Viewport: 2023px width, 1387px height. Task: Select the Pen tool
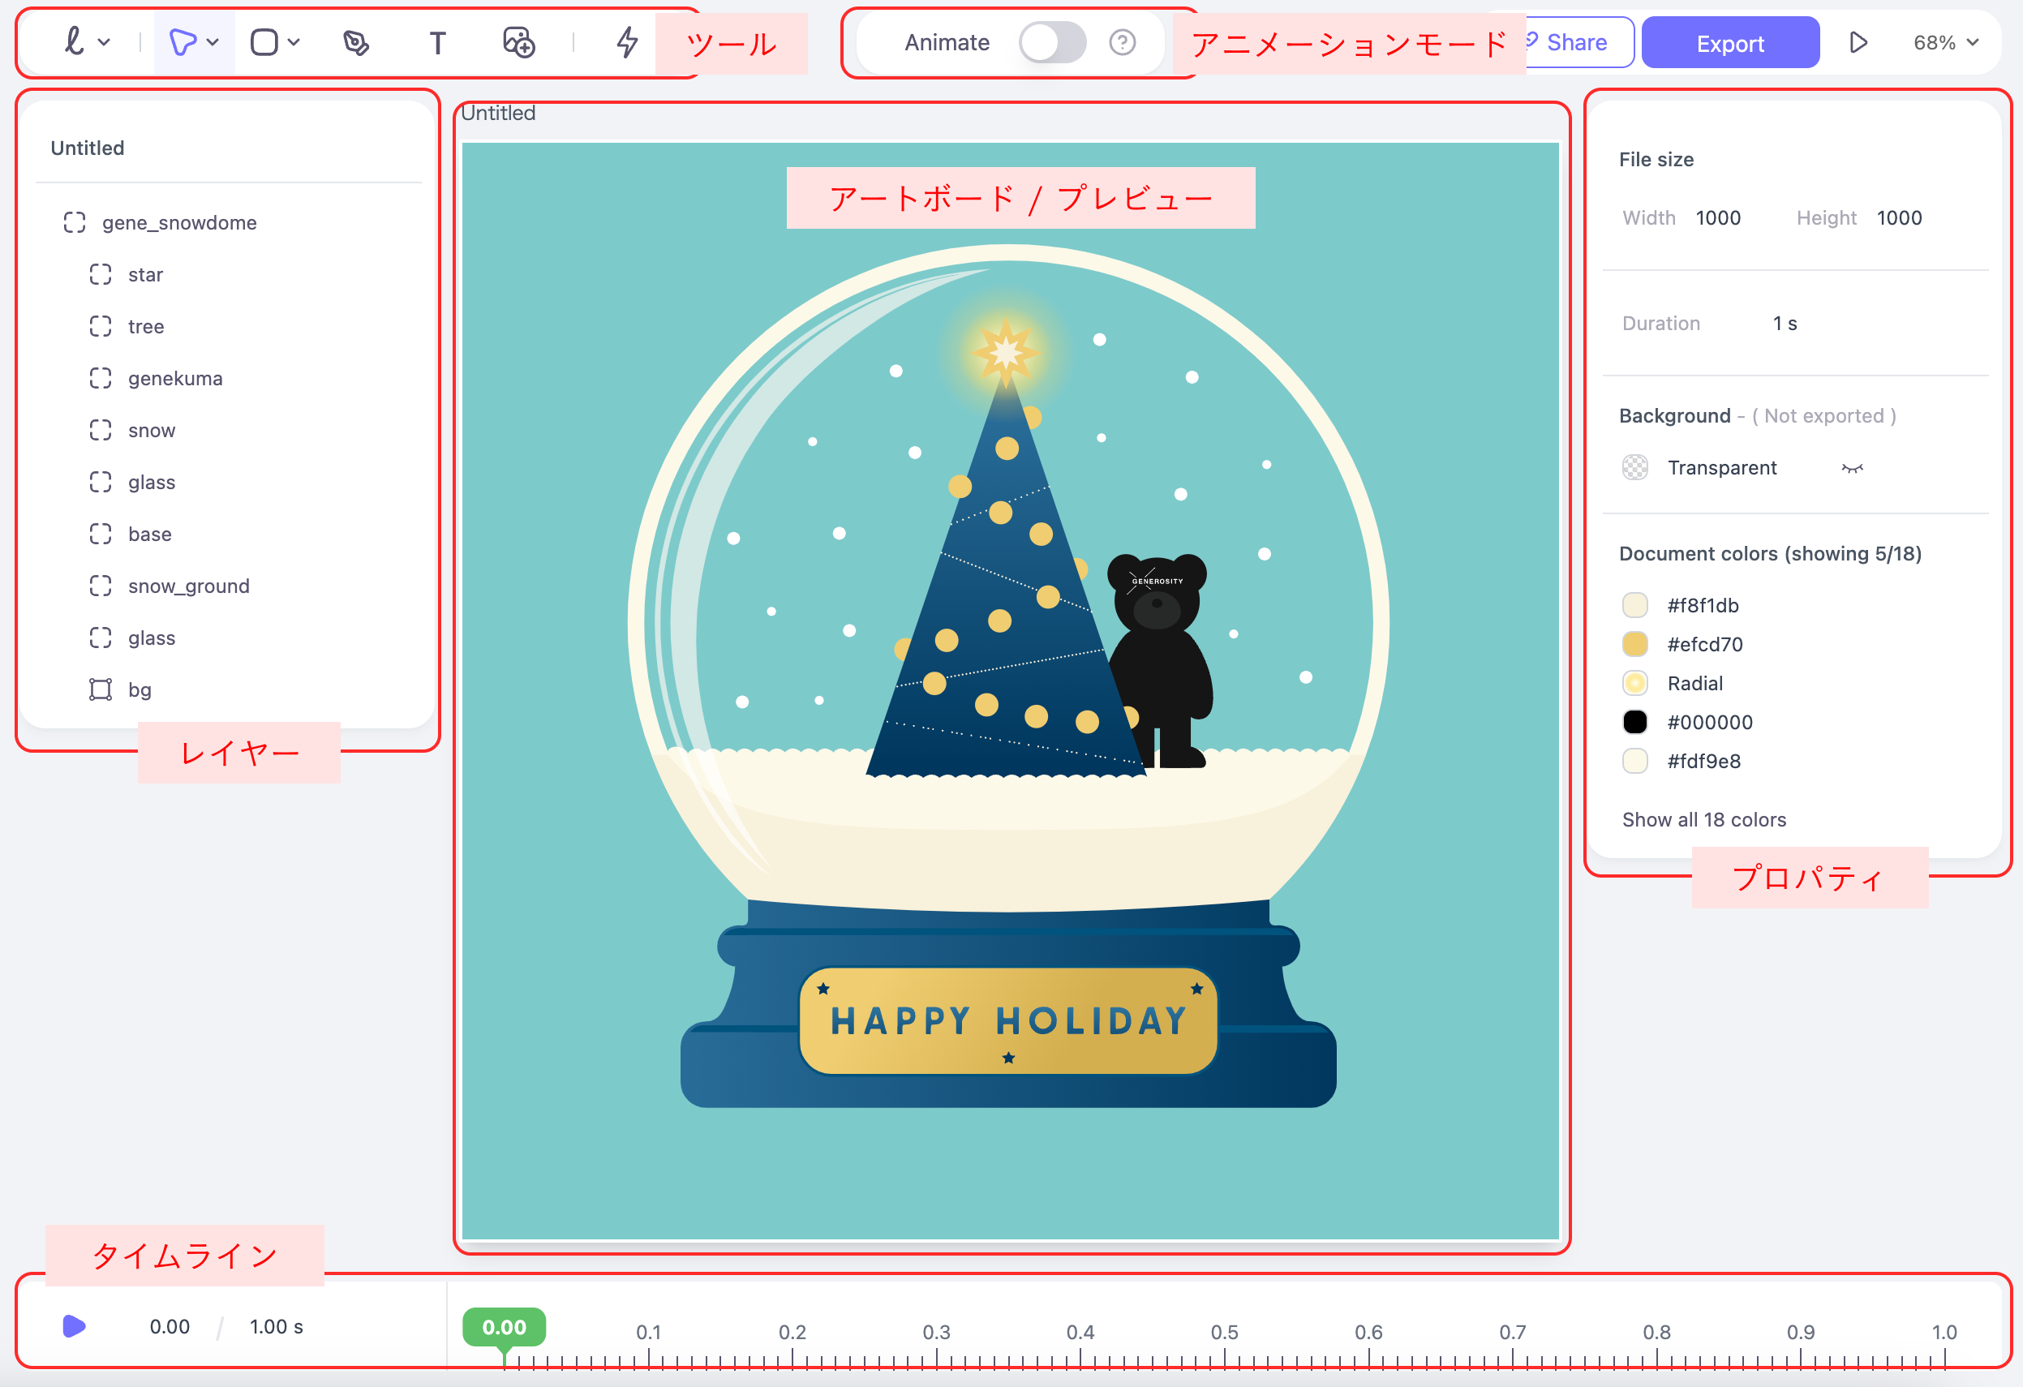click(x=355, y=42)
